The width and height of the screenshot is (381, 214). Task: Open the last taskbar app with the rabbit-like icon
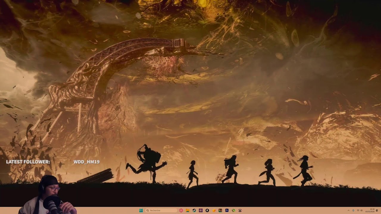pyautogui.click(x=240, y=210)
